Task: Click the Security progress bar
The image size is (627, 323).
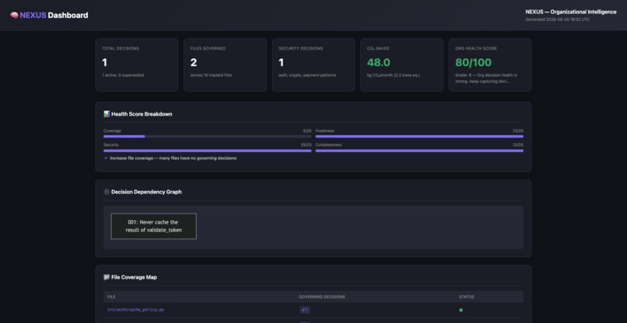Action: tap(207, 151)
